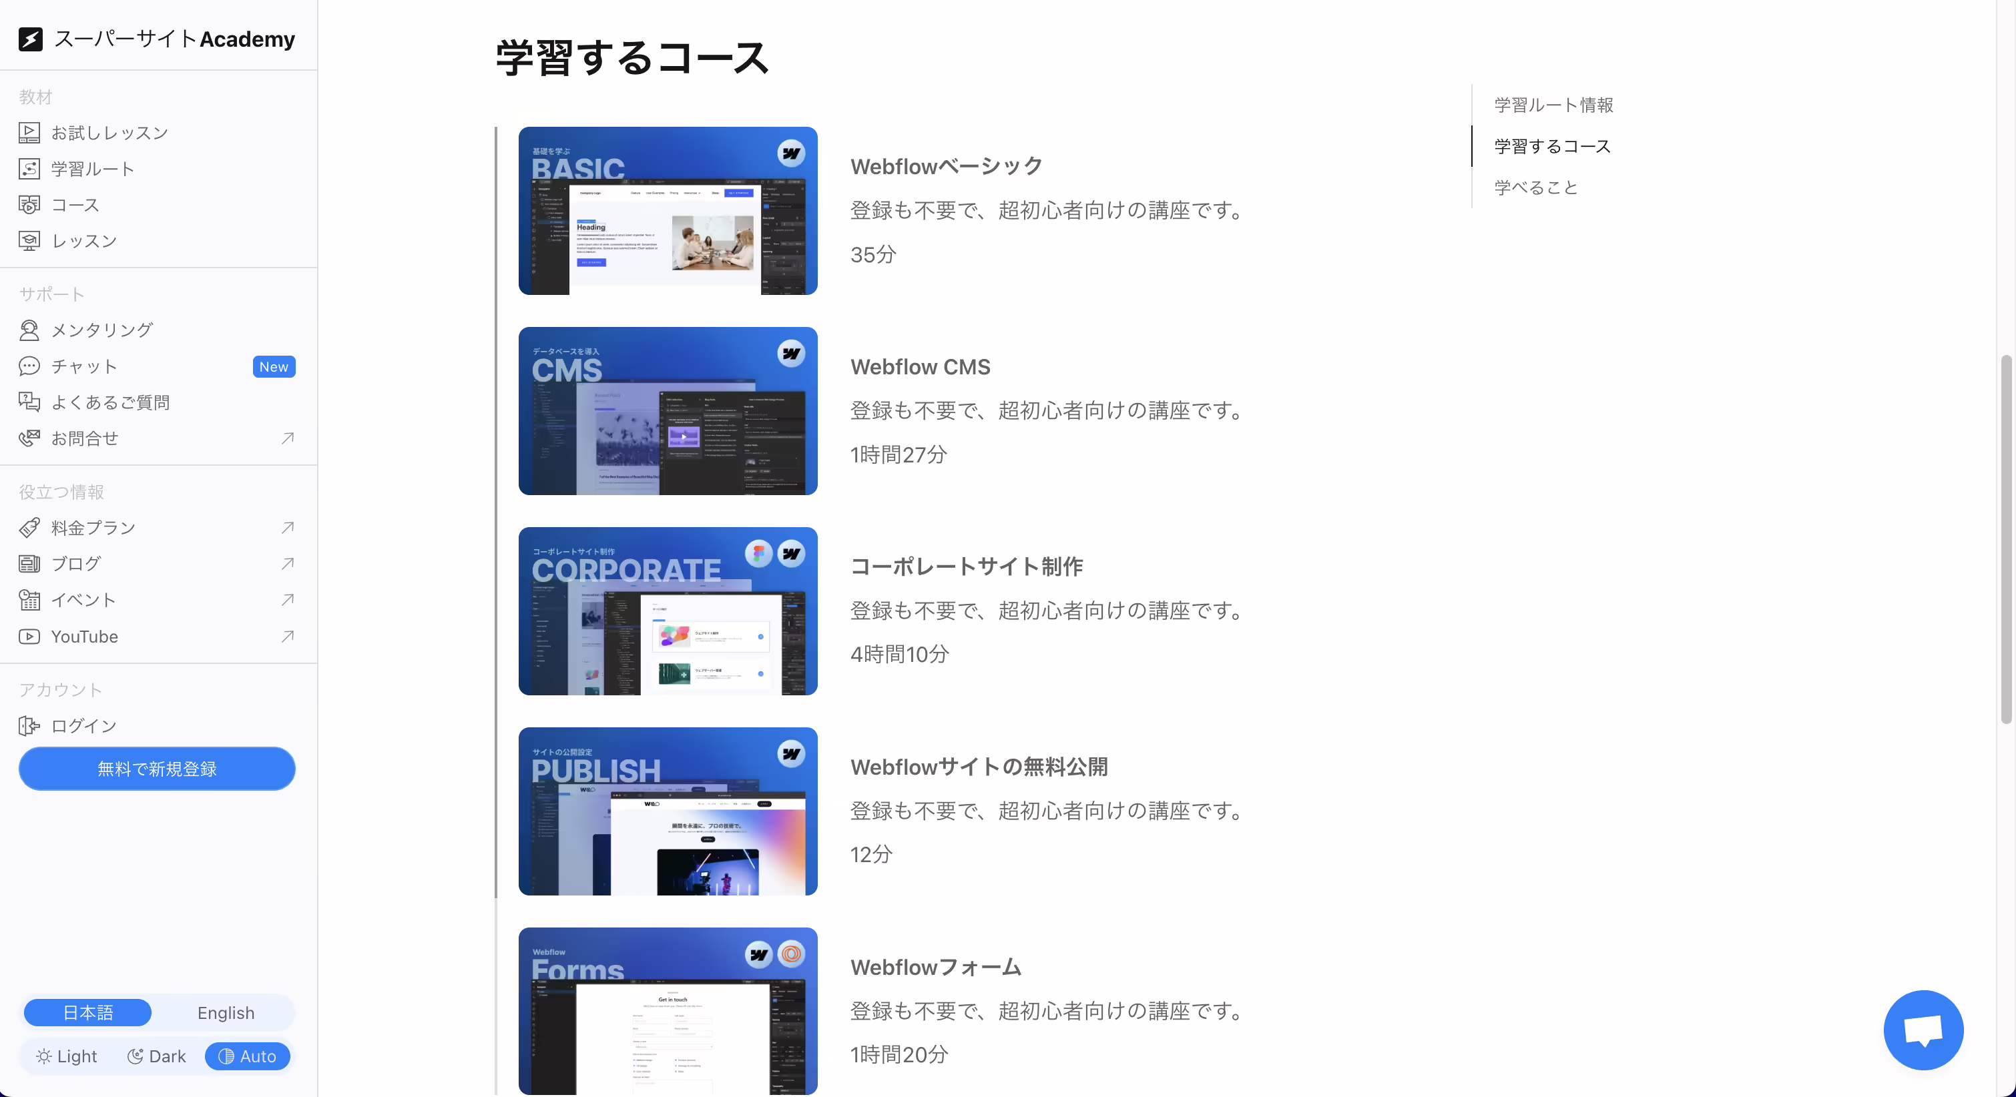
Task: Open the Webflow CMS course title
Action: coord(921,367)
